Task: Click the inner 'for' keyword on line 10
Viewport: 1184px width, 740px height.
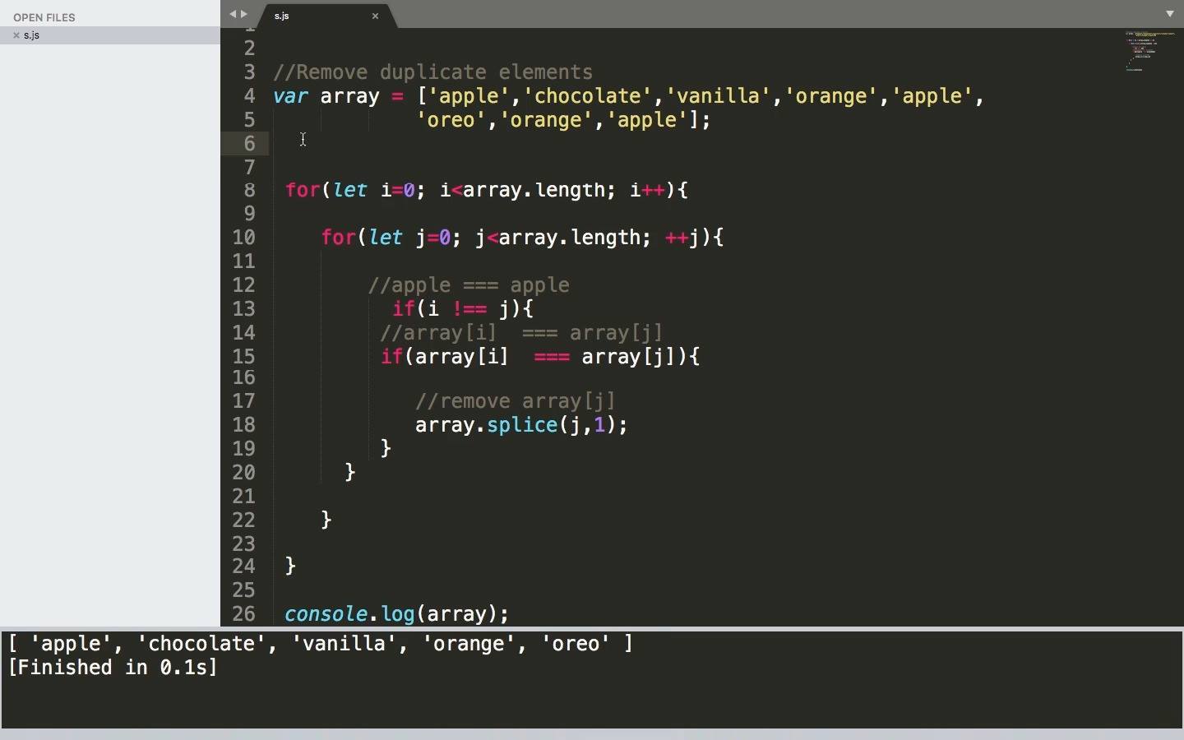Action: (338, 238)
